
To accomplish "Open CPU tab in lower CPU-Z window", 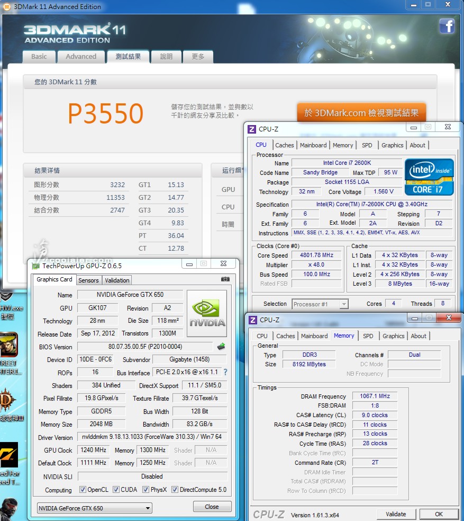I will pyautogui.click(x=262, y=336).
